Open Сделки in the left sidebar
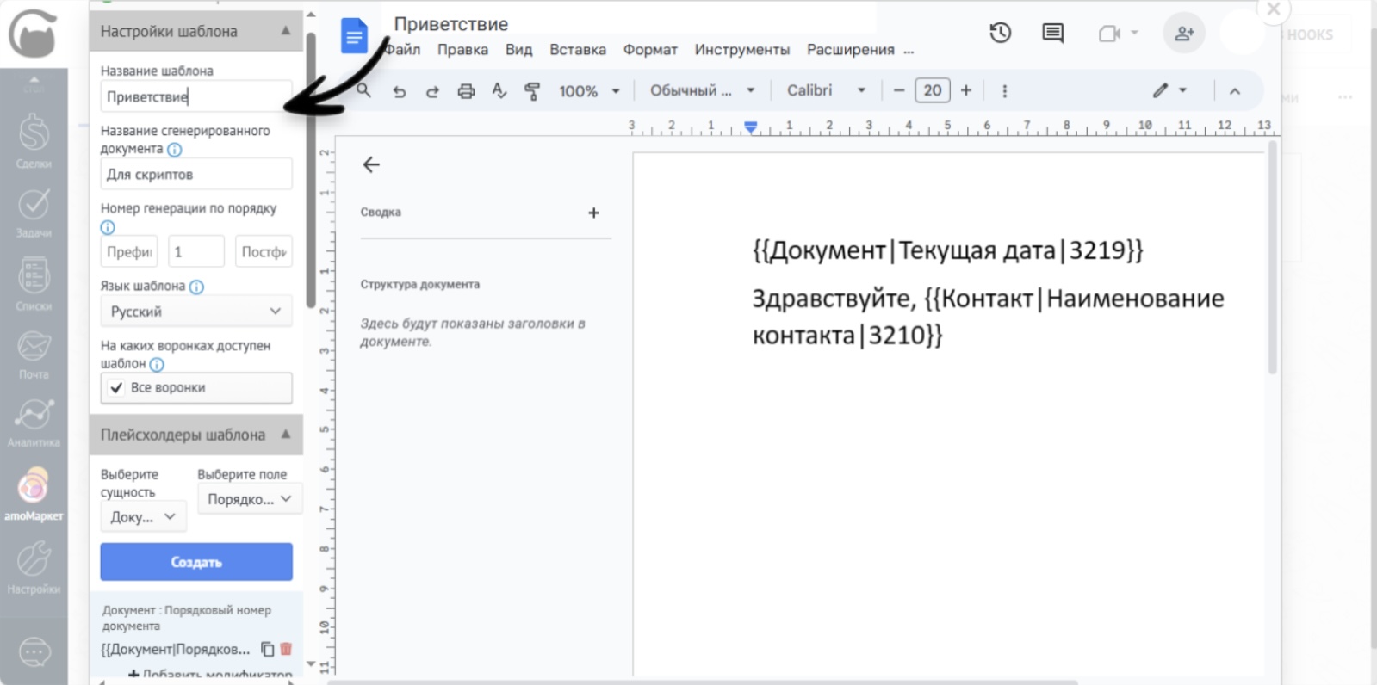 coord(34,141)
